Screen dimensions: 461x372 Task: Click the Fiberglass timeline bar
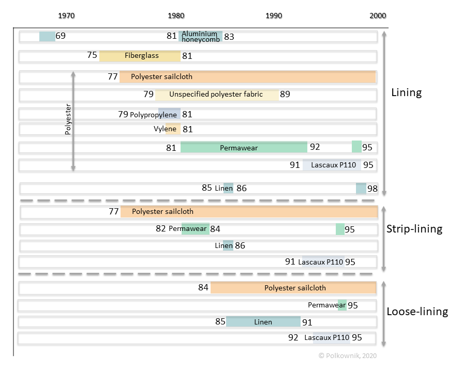(x=140, y=56)
